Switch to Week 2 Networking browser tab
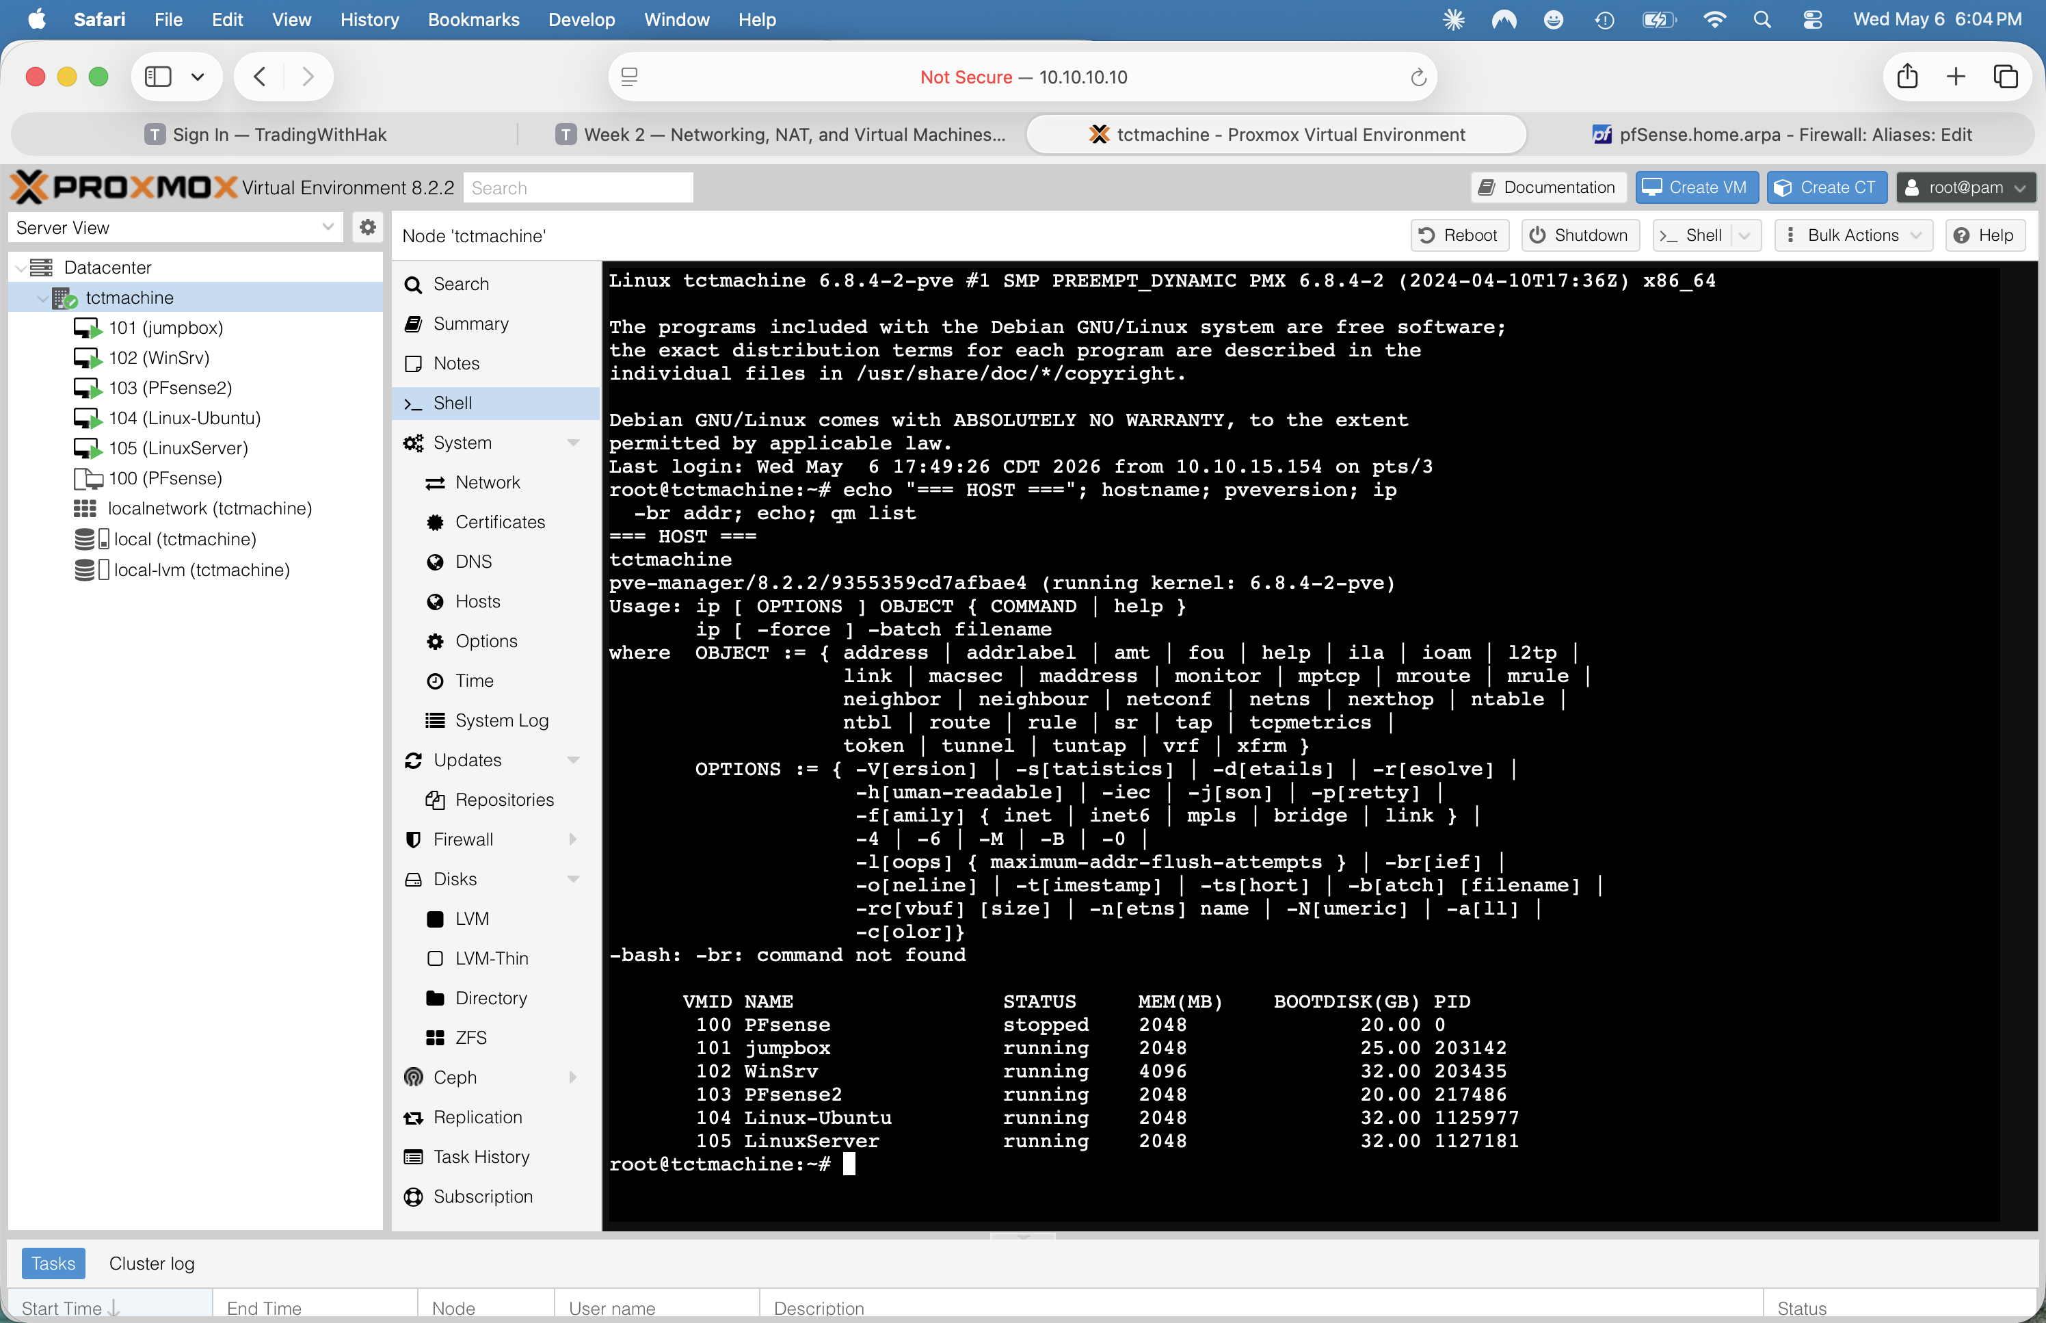This screenshot has width=2046, height=1323. (x=780, y=135)
